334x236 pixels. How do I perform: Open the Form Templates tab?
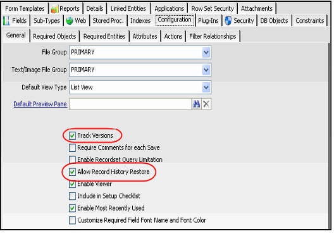point(25,8)
